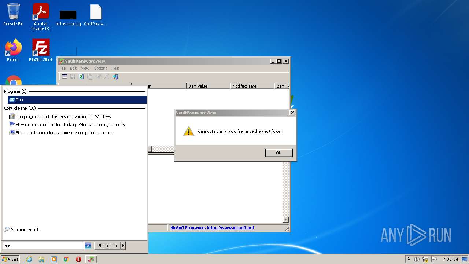This screenshot has width=469, height=264.
Task: Click the Vault Decryption Options toolbar icon
Action: pos(64,77)
